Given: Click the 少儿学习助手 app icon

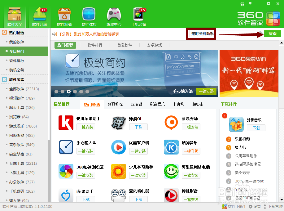Looking at the screenshot, I should point(118,171).
